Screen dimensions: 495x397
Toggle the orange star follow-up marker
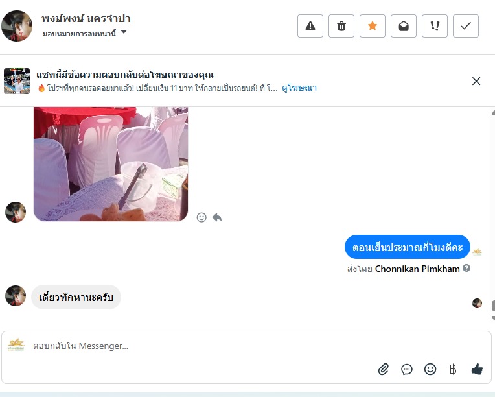[372, 26]
